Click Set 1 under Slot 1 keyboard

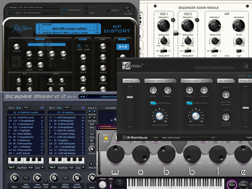point(12,168)
